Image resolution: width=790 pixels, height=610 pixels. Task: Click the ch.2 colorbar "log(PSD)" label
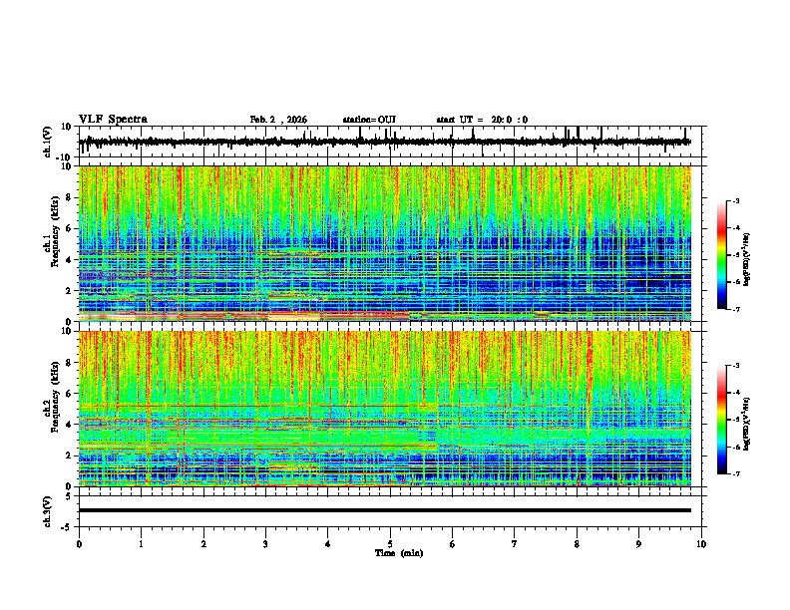click(746, 425)
